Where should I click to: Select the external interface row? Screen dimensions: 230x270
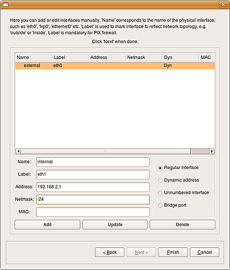(x=115, y=66)
